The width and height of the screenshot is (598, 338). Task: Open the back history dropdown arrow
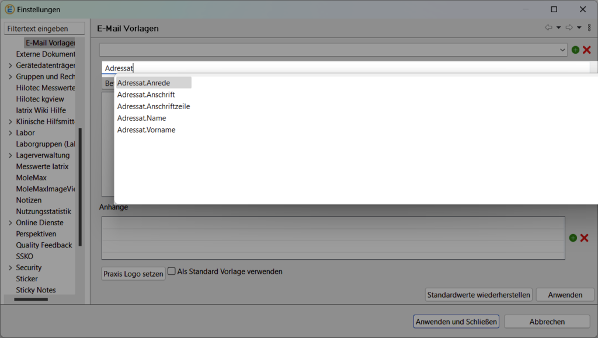tap(558, 27)
